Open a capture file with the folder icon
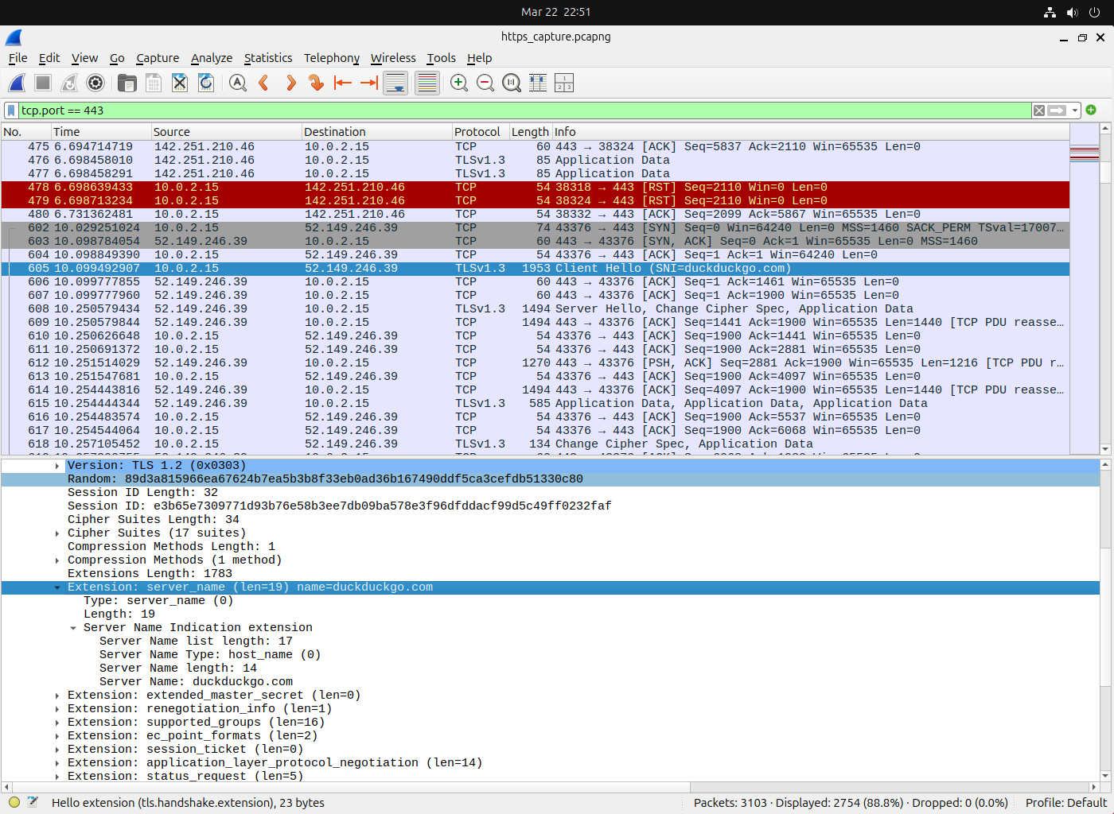The image size is (1114, 814). [x=127, y=83]
